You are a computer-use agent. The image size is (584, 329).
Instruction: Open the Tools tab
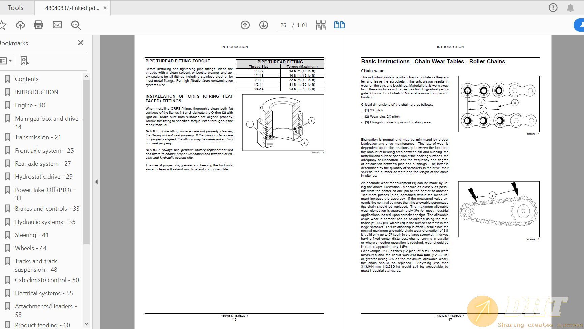[x=16, y=8]
